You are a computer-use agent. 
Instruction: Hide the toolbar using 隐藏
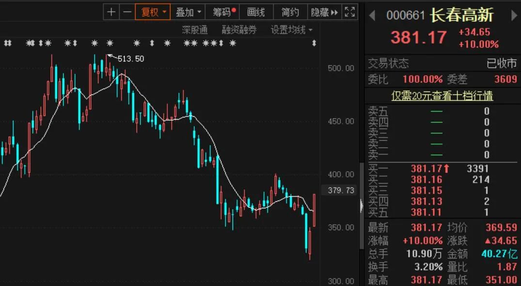click(321, 12)
